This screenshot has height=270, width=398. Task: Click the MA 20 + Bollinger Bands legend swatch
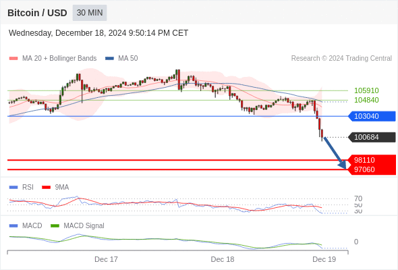point(13,59)
